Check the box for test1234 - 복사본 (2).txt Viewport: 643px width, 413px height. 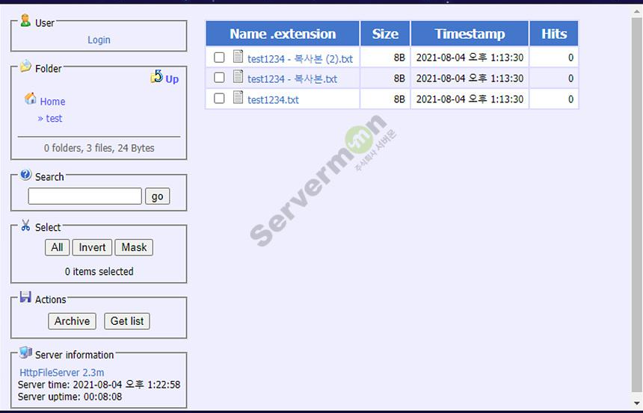click(219, 58)
